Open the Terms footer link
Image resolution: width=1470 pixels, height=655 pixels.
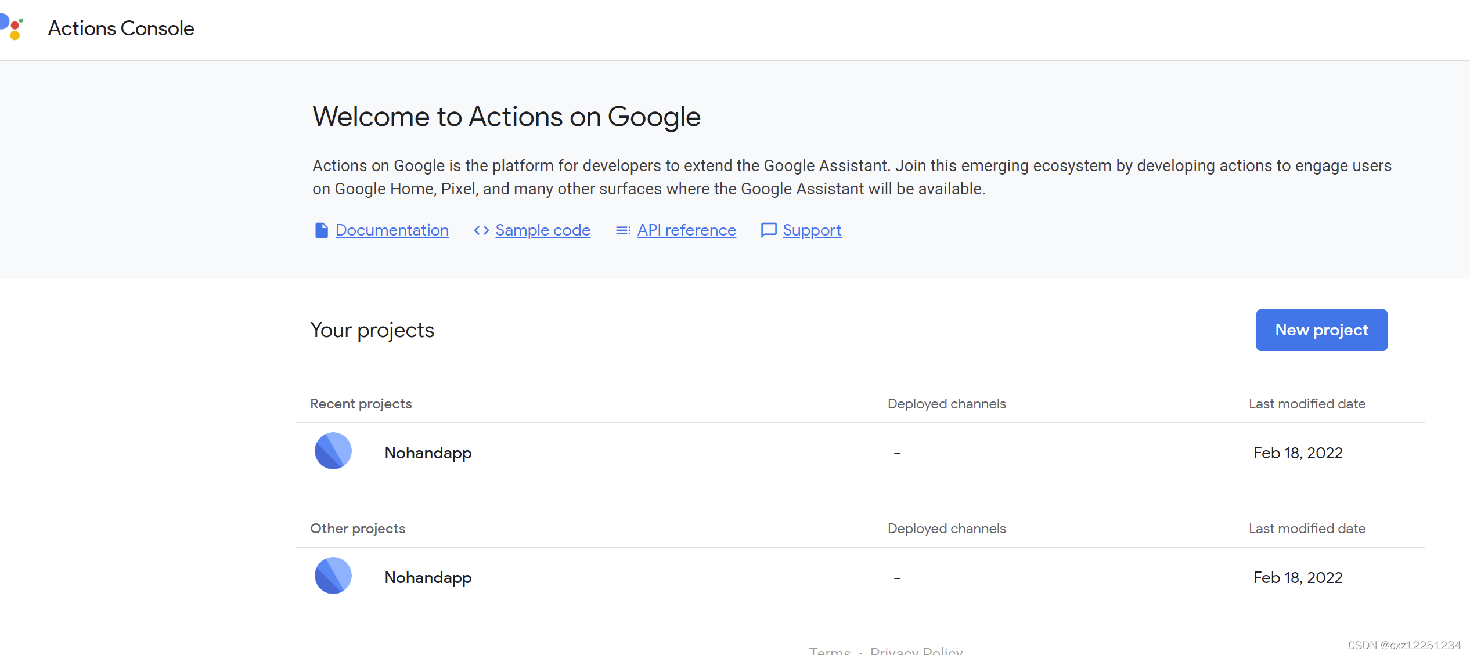pyautogui.click(x=830, y=651)
